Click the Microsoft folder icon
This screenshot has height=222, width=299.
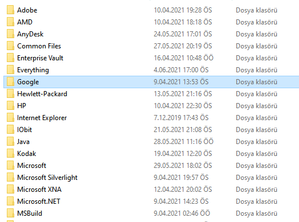click(10, 166)
